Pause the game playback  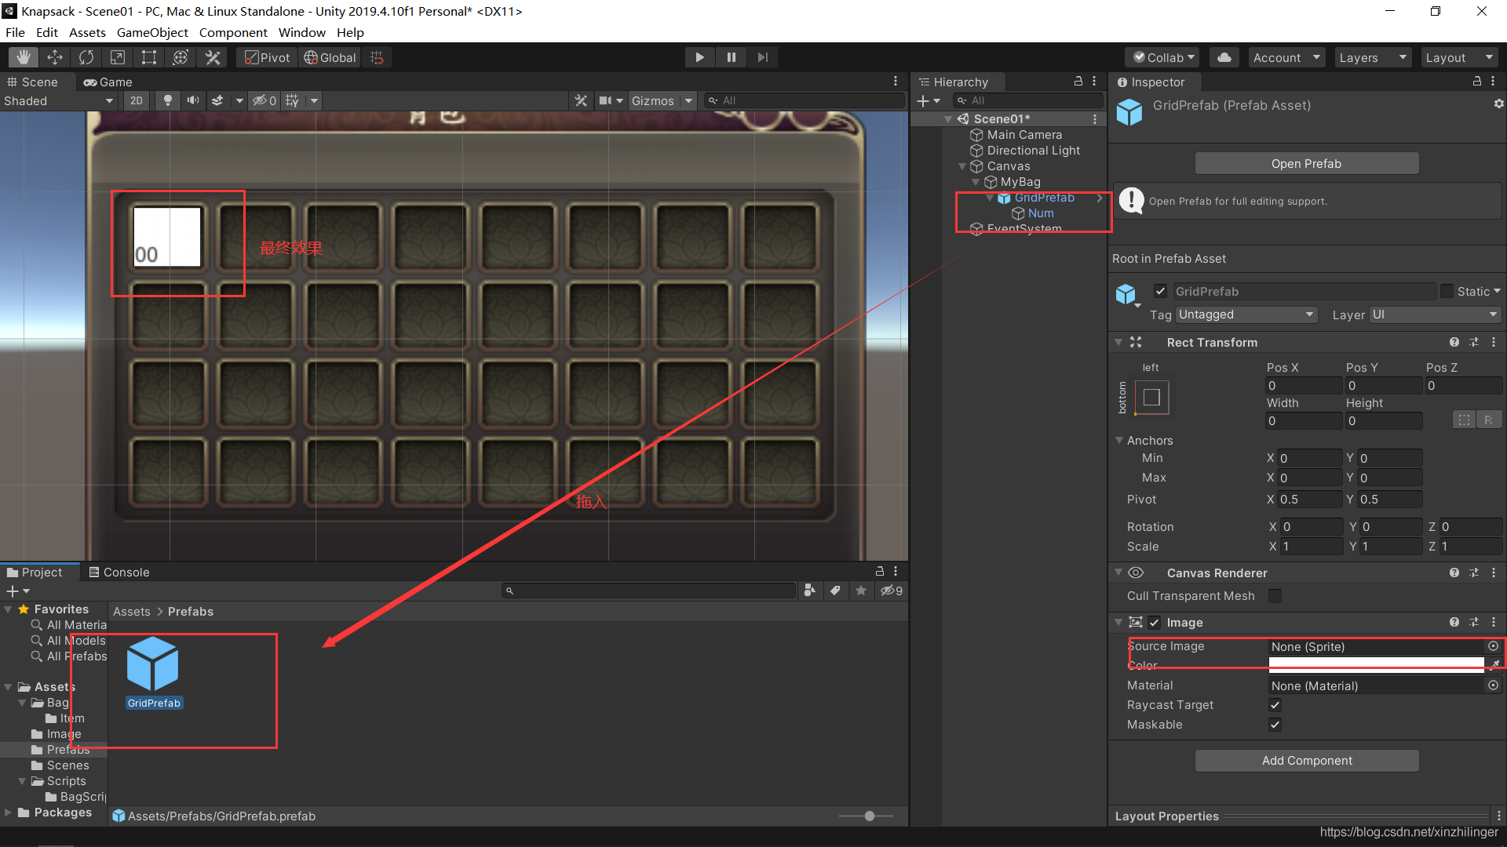click(731, 57)
